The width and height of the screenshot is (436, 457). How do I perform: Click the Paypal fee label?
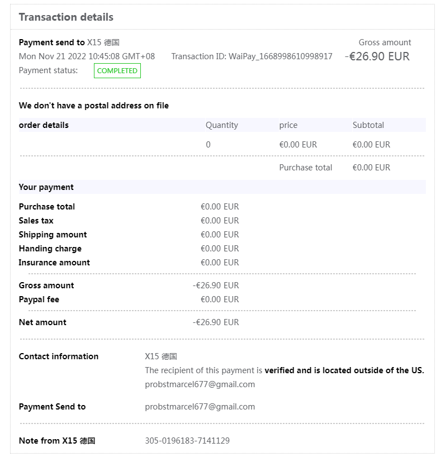point(39,299)
